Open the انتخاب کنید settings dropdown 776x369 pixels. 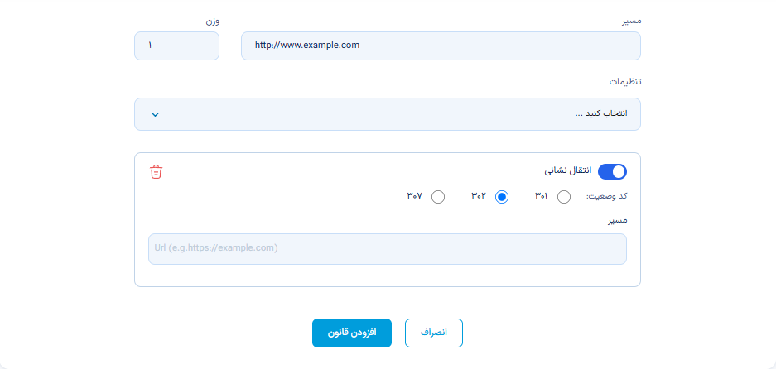388,114
